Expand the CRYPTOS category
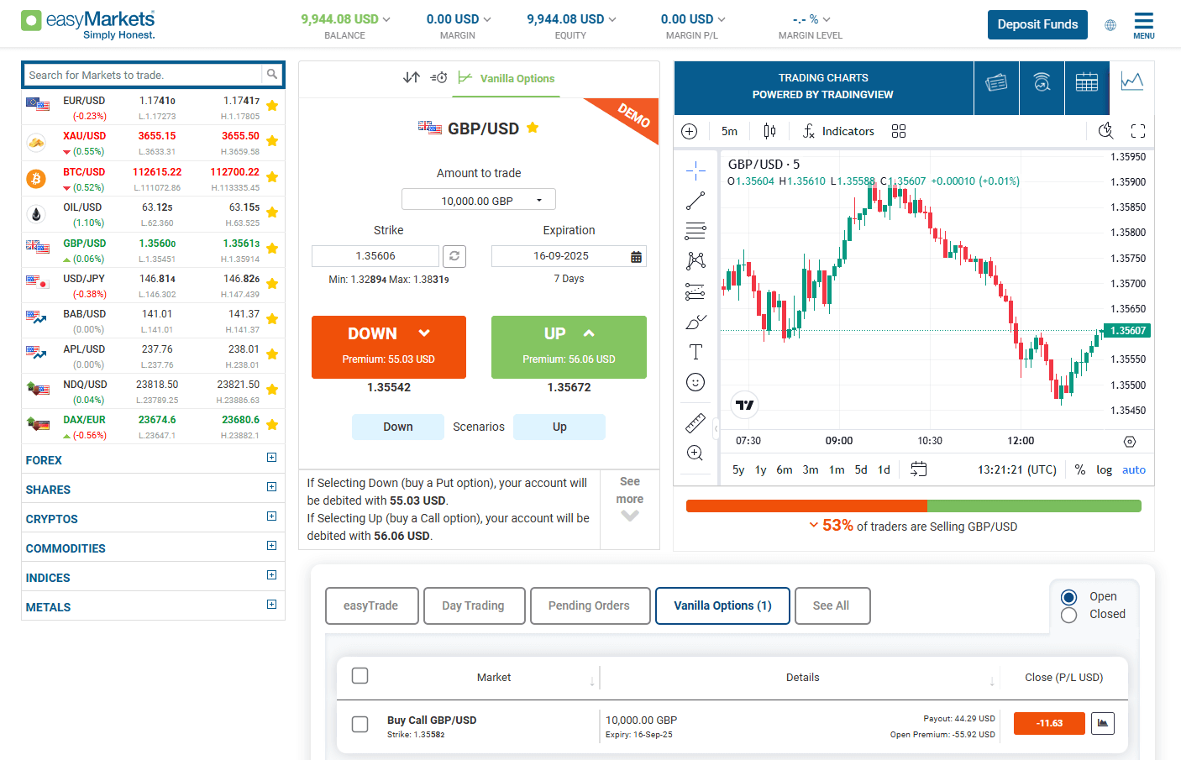 click(271, 516)
